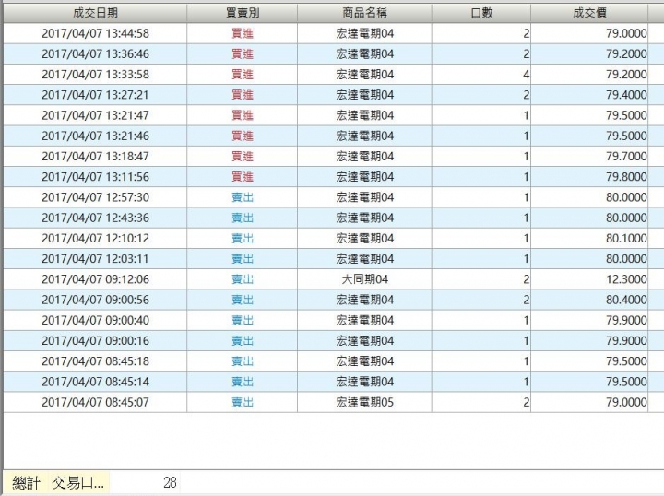The image size is (664, 496).
Task: Click price 80.4000
Action: click(626, 300)
